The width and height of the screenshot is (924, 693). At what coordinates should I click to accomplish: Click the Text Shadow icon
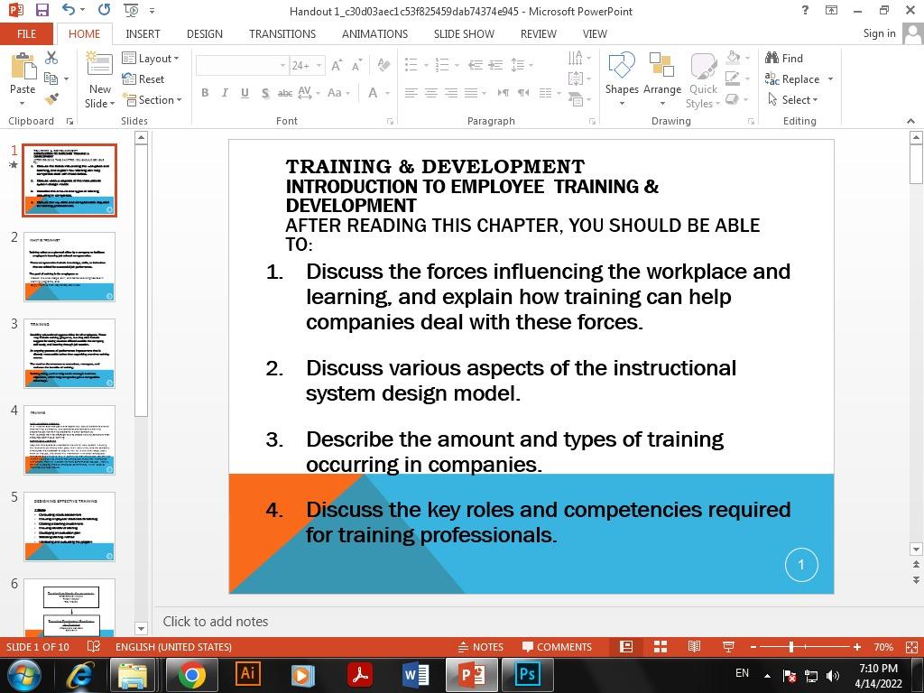point(264,92)
